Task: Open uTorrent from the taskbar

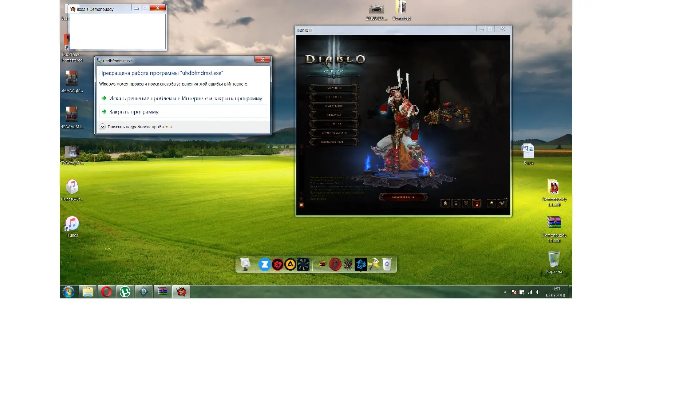Action: (125, 291)
